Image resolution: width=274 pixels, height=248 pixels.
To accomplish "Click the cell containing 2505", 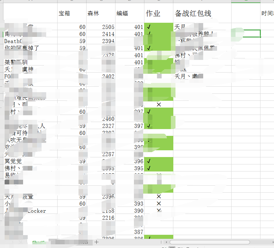I will point(101,27).
